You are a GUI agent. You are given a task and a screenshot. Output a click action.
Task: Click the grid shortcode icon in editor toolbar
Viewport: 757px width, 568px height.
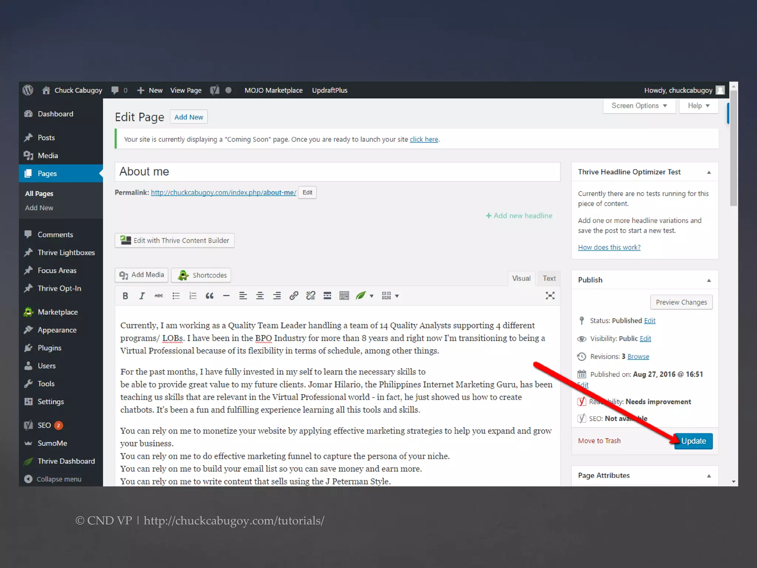(386, 296)
